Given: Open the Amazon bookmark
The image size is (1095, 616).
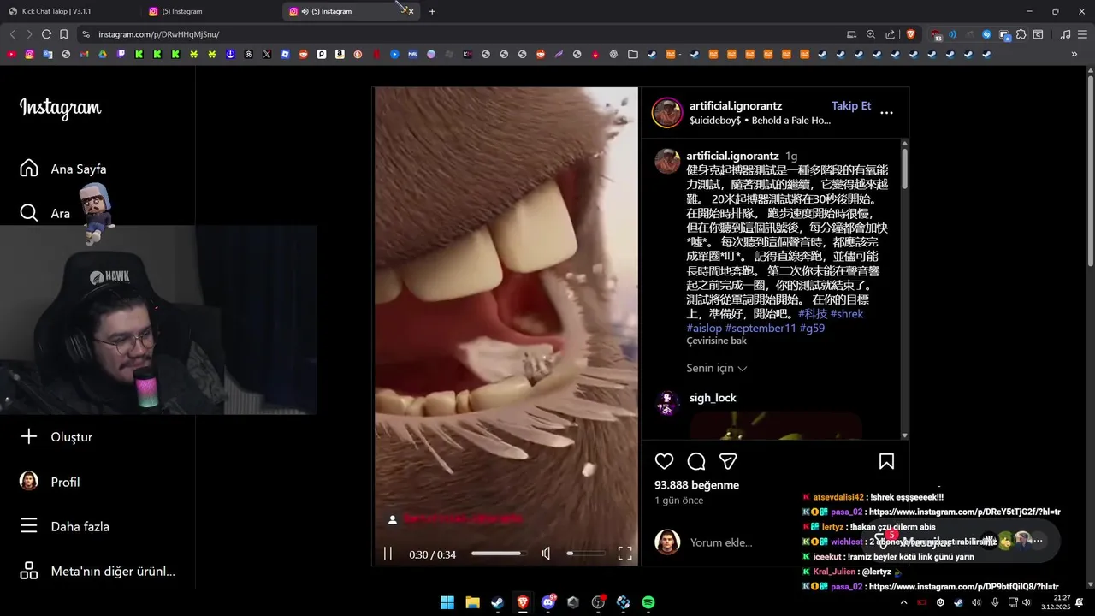Looking at the screenshot, I should (340, 54).
